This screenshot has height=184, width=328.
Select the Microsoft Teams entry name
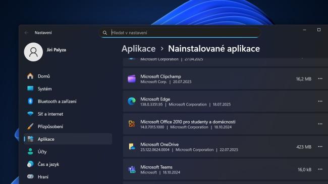156,167
